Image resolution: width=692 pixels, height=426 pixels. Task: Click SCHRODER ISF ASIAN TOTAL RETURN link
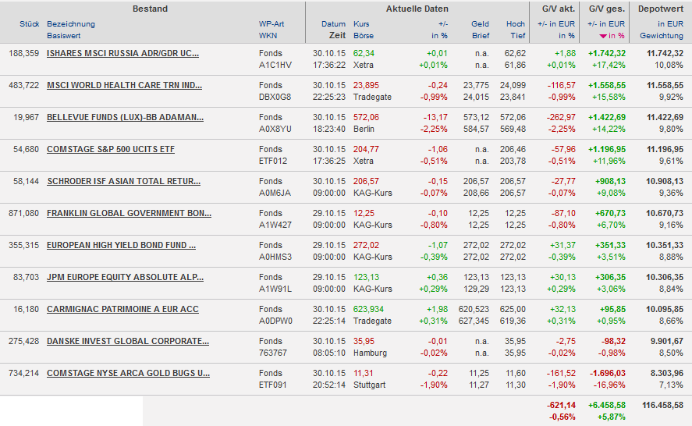[123, 181]
